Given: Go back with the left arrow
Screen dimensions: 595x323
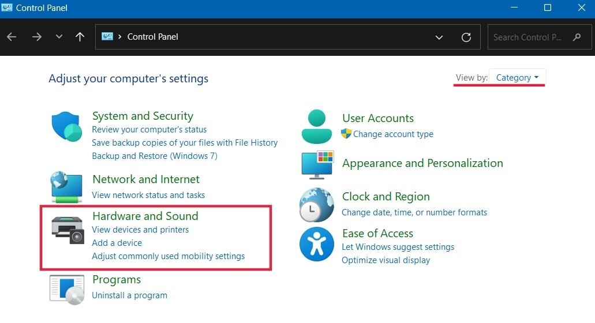Looking at the screenshot, I should coord(12,37).
